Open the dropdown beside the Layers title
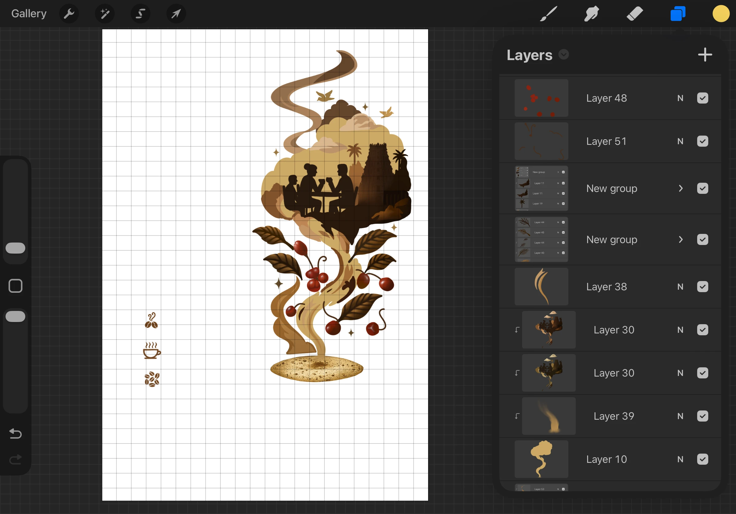 click(x=563, y=55)
